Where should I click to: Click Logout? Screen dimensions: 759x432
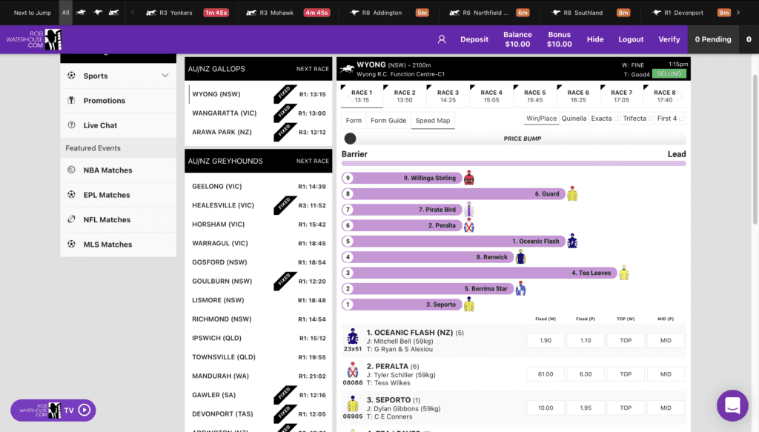pos(631,40)
